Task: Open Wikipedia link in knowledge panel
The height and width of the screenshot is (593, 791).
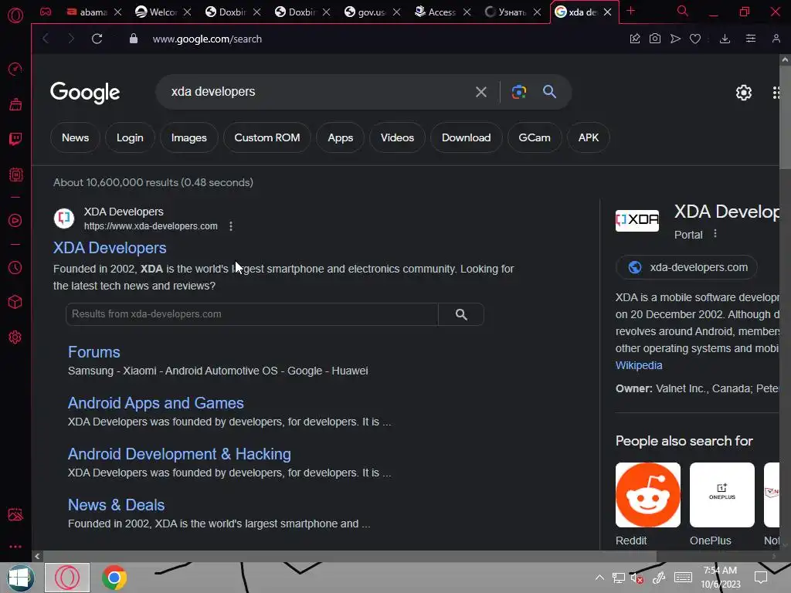Action: [x=639, y=365]
